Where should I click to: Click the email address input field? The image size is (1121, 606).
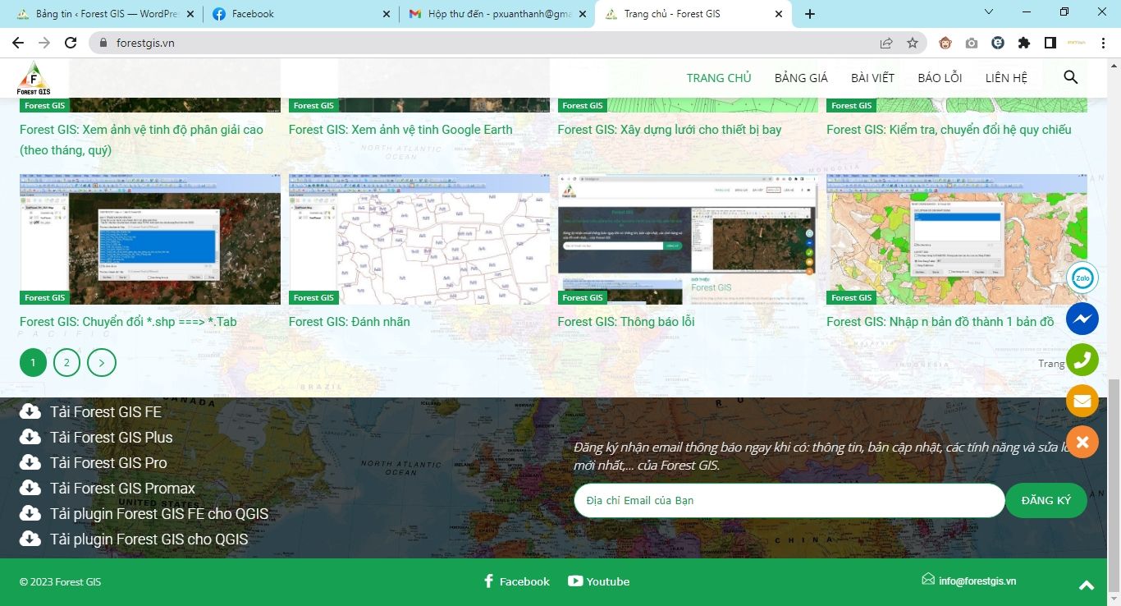pyautogui.click(x=789, y=500)
